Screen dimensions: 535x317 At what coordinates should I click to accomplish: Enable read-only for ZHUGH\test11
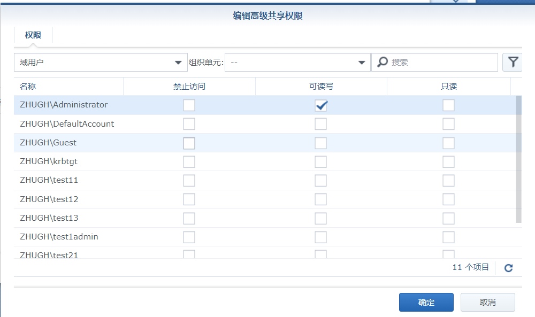(x=448, y=181)
